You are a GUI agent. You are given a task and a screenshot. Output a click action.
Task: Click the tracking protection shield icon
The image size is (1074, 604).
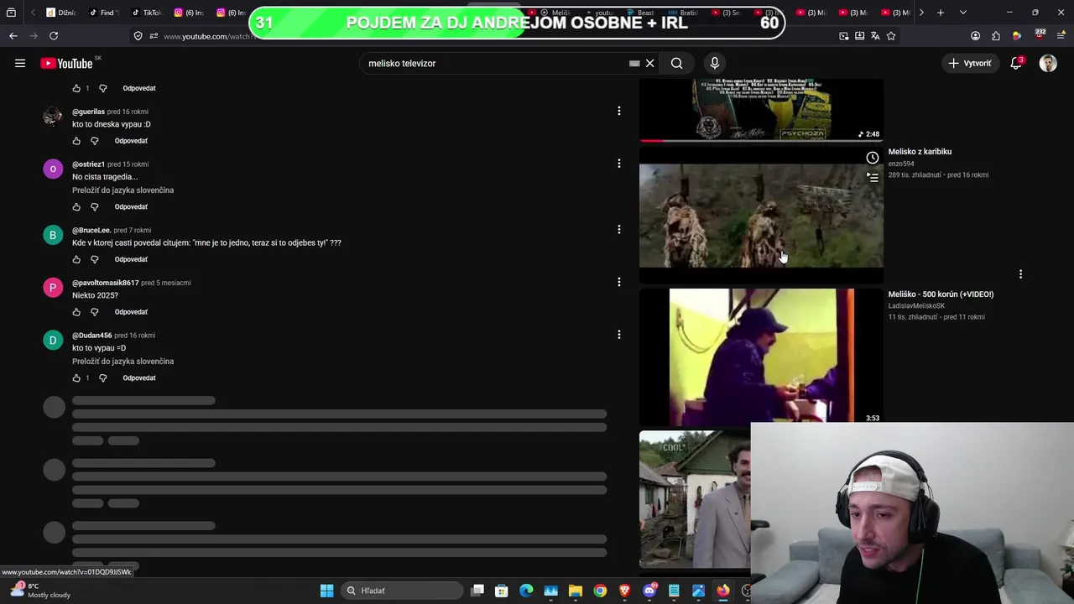[138, 36]
